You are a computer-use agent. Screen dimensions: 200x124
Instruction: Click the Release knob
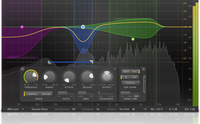87,77
